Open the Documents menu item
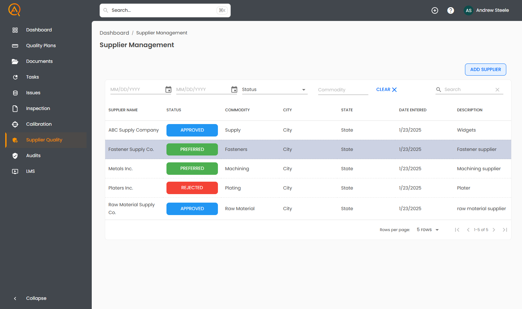Image resolution: width=522 pixels, height=309 pixels. click(46, 62)
